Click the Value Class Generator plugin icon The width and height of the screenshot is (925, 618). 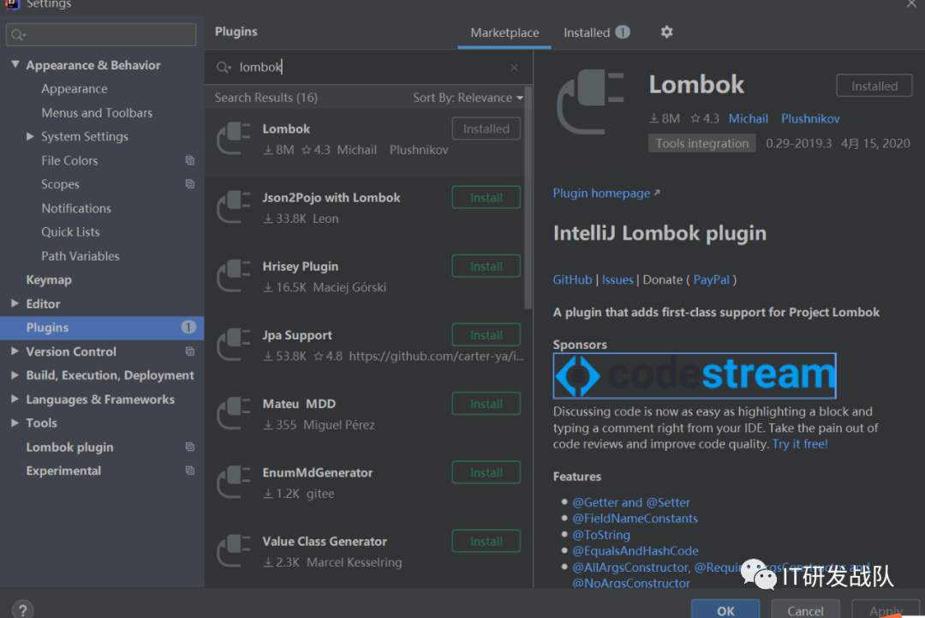click(234, 551)
